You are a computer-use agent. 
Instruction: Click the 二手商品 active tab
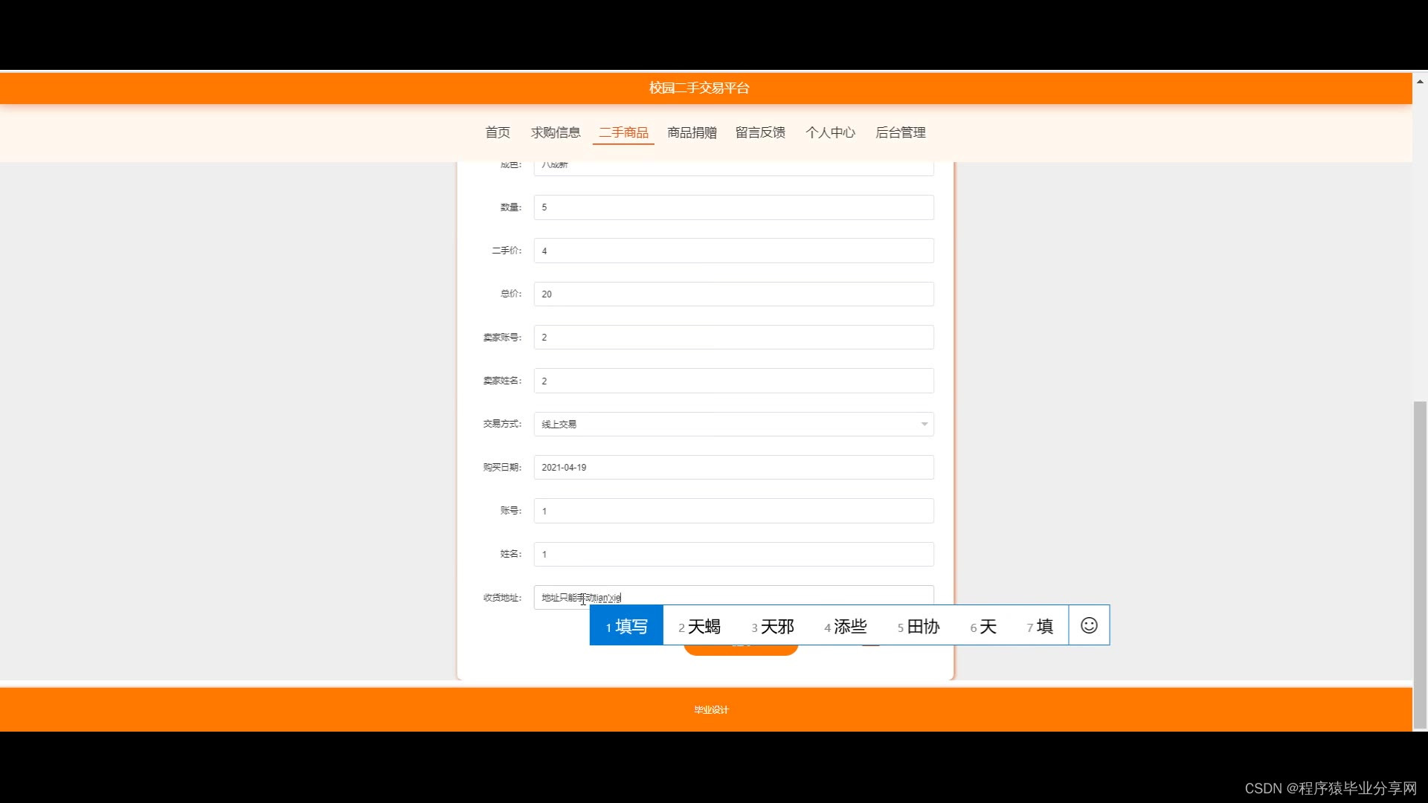[623, 132]
